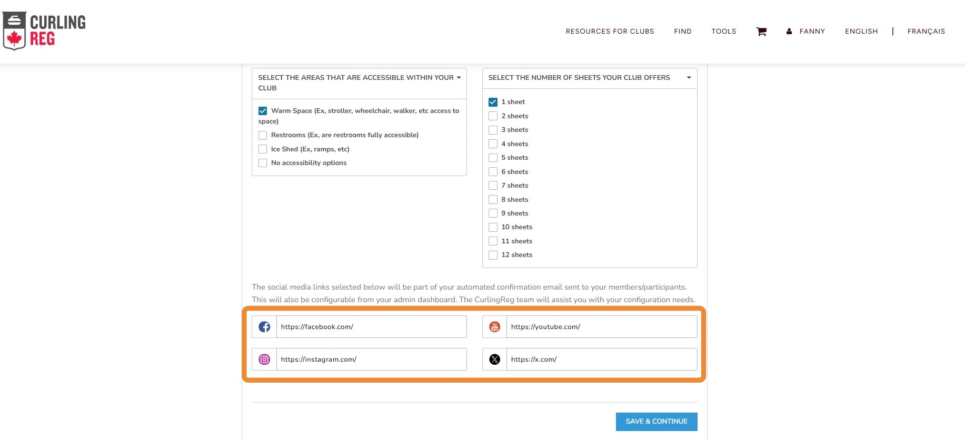Click the user profile icon beside Fanny
This screenshot has height=441, width=965.
789,32
